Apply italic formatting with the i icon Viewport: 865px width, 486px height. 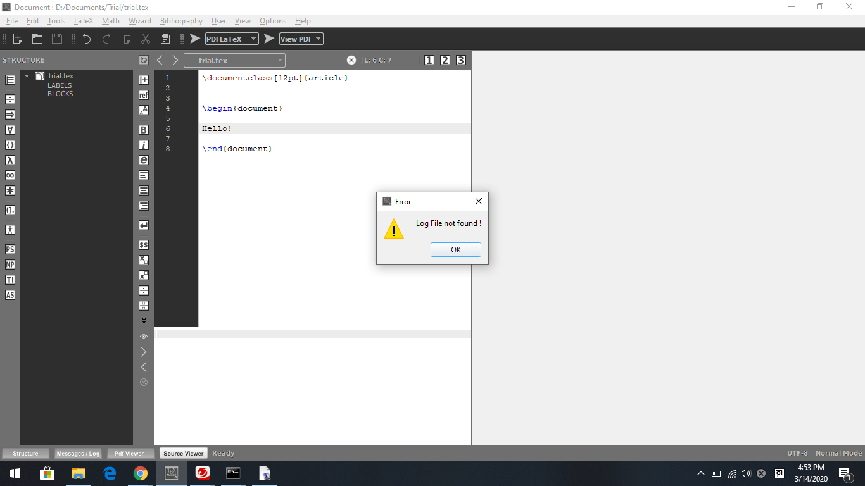(x=143, y=144)
